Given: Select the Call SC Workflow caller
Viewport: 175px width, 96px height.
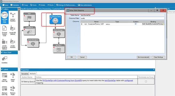Looking at the screenshot, I should pos(13,17).
